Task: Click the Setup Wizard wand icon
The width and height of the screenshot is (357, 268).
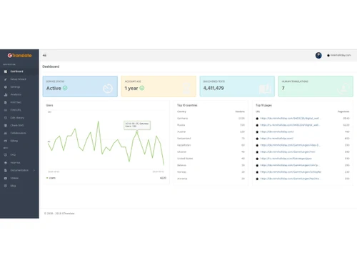Action: 6,79
